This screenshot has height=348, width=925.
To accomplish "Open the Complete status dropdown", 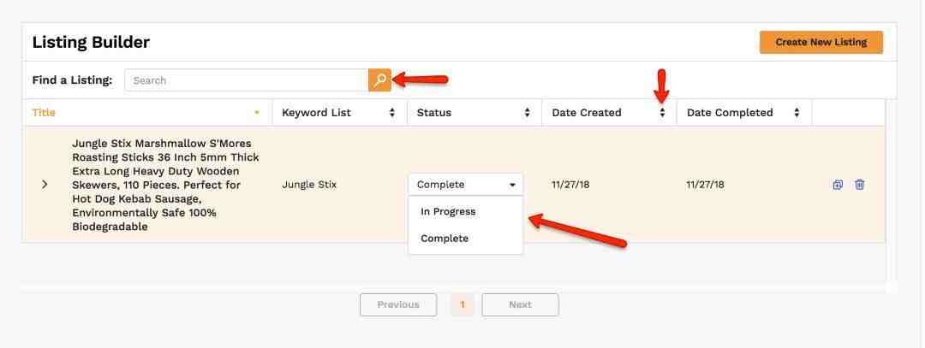I will point(465,185).
